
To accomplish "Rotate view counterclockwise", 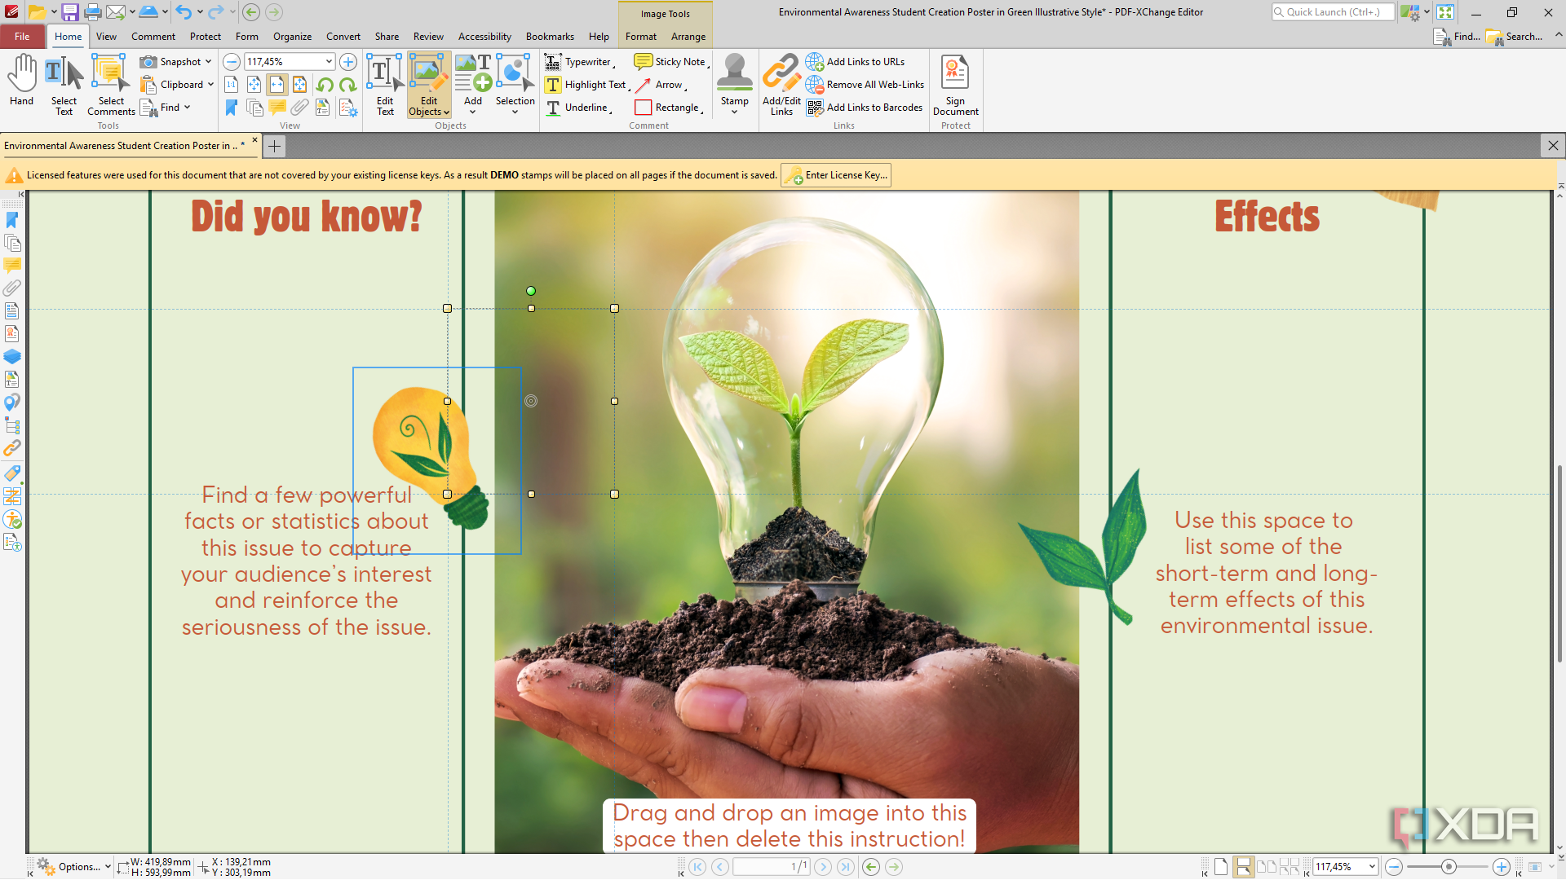I will tap(325, 85).
